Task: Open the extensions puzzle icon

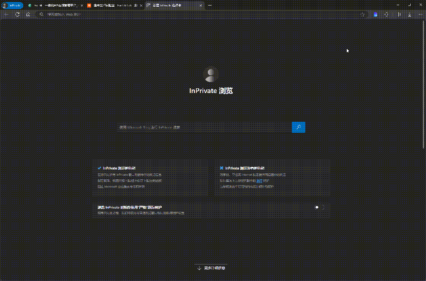Action: click(387, 15)
